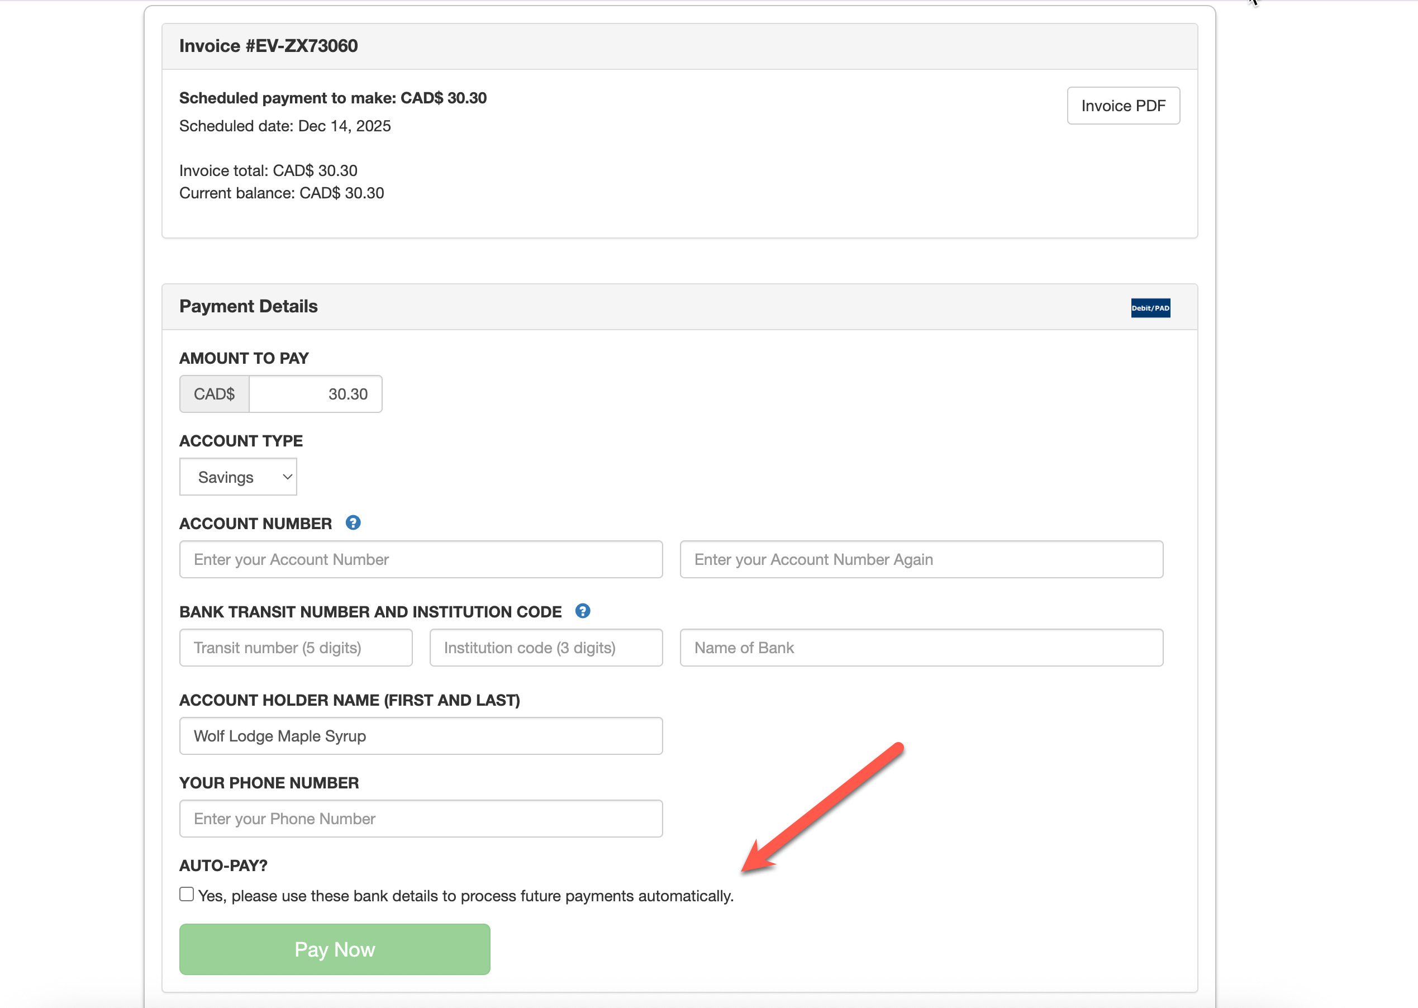Click the Transit number (5 digits) field
The image size is (1418, 1008).
pyautogui.click(x=296, y=648)
